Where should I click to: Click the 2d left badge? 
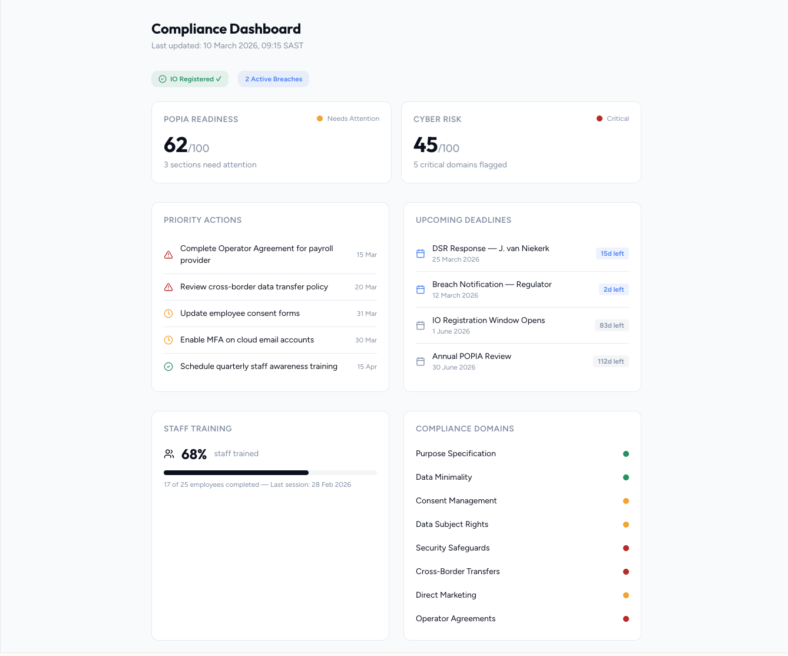614,289
